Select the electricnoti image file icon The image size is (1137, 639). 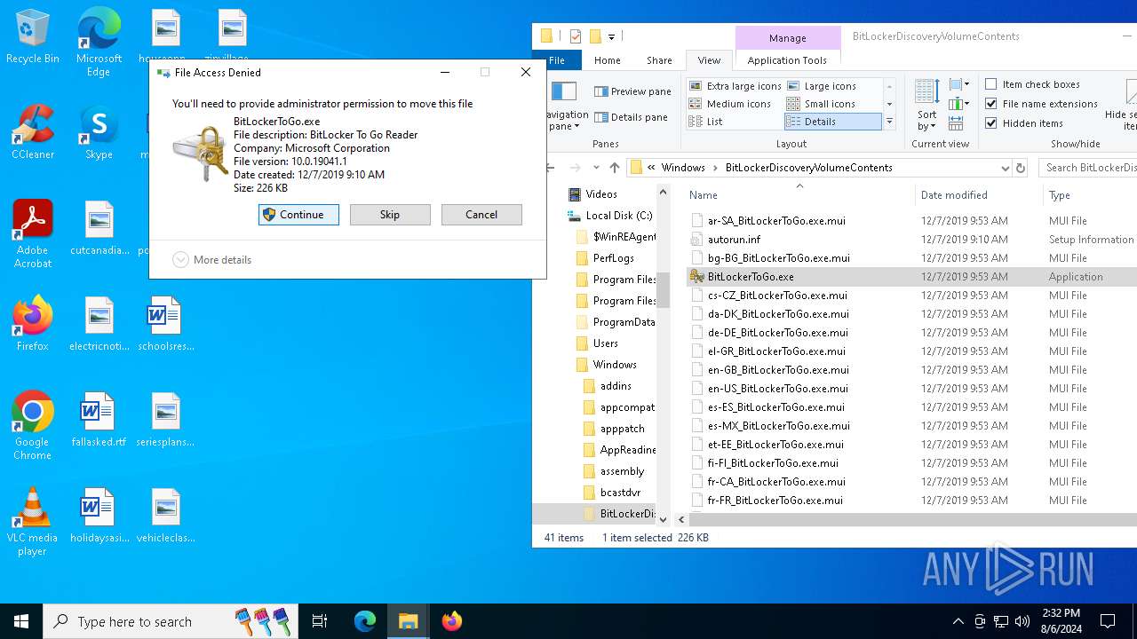[x=99, y=324]
